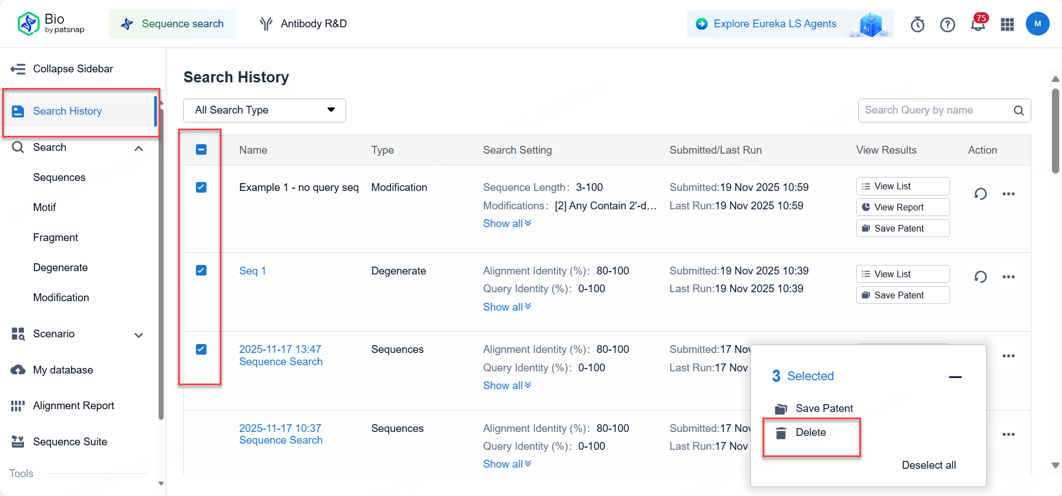
Task: Click the Collapse Sidebar icon
Action: coord(18,69)
